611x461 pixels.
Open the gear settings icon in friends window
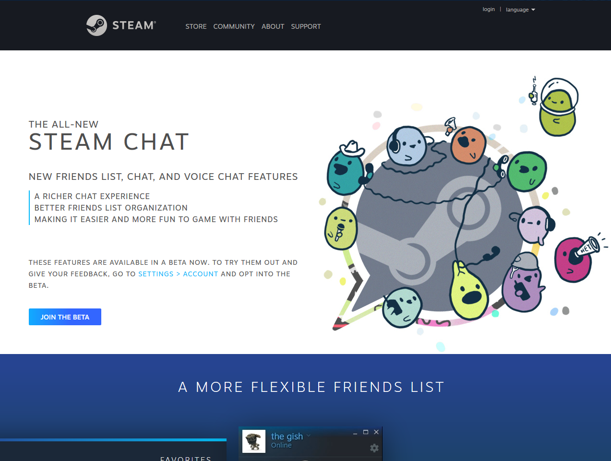[374, 448]
